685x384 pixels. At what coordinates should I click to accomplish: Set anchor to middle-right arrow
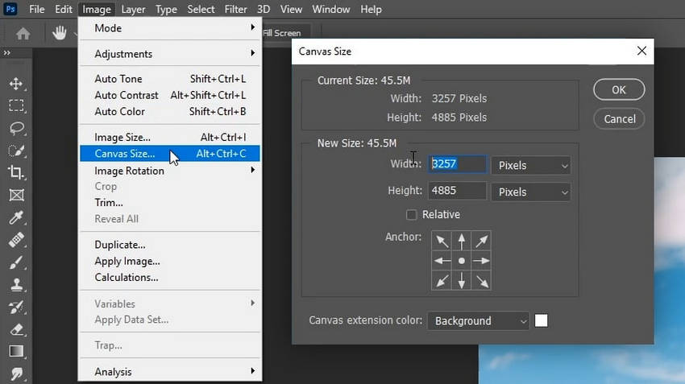[481, 261]
